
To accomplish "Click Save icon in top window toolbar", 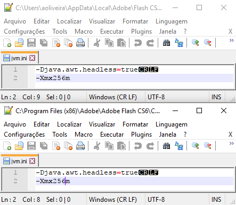I will (31, 43).
